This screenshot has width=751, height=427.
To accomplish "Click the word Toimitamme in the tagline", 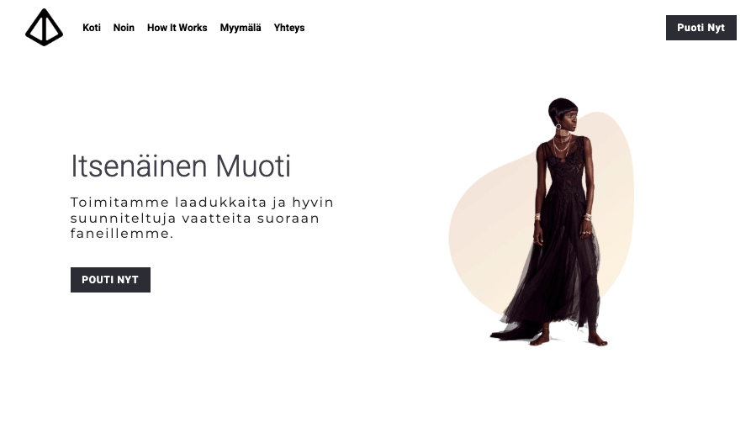I will pos(119,202).
